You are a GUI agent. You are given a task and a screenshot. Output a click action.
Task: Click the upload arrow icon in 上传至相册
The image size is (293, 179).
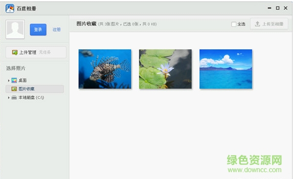257,24
